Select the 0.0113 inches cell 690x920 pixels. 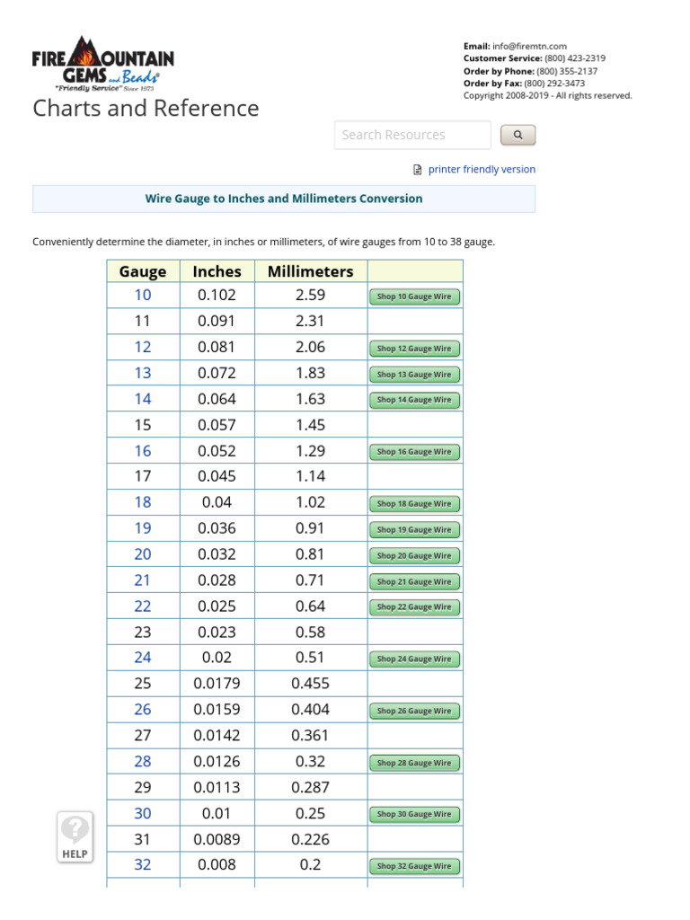[x=217, y=787]
